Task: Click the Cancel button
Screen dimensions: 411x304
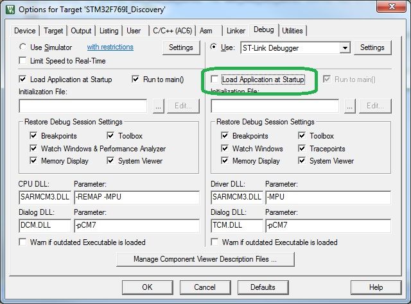Action: click(205, 287)
